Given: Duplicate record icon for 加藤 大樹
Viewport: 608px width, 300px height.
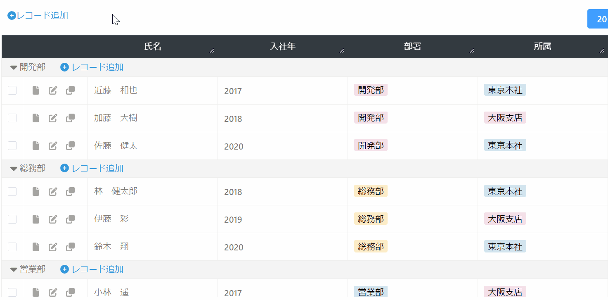Looking at the screenshot, I should (71, 118).
